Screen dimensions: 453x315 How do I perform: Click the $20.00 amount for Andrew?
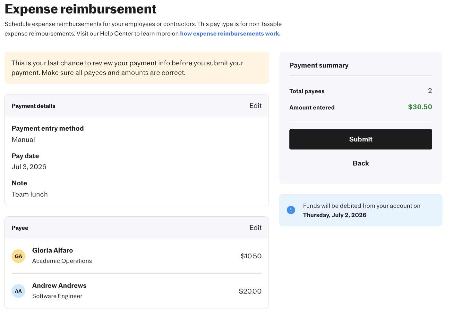pyautogui.click(x=250, y=291)
